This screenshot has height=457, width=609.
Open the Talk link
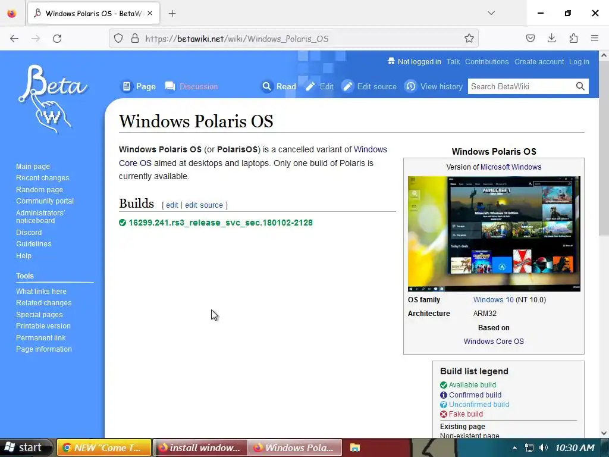coord(453,61)
